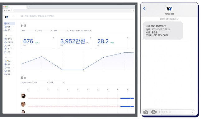Open the 컨설턴트 briefcase icon
This screenshot has width=202, height=119.
[5, 42]
